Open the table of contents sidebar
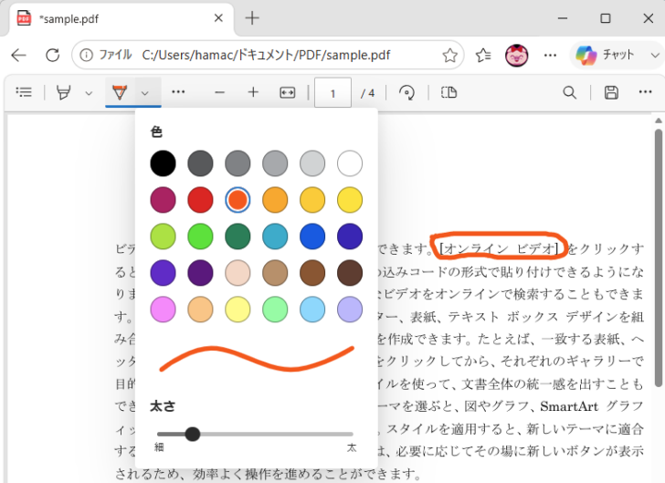The height and width of the screenshot is (483, 665). pos(24,92)
